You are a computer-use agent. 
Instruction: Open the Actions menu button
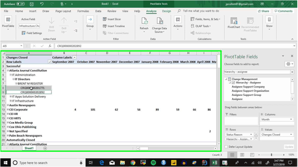pyautogui.click(x=178, y=23)
